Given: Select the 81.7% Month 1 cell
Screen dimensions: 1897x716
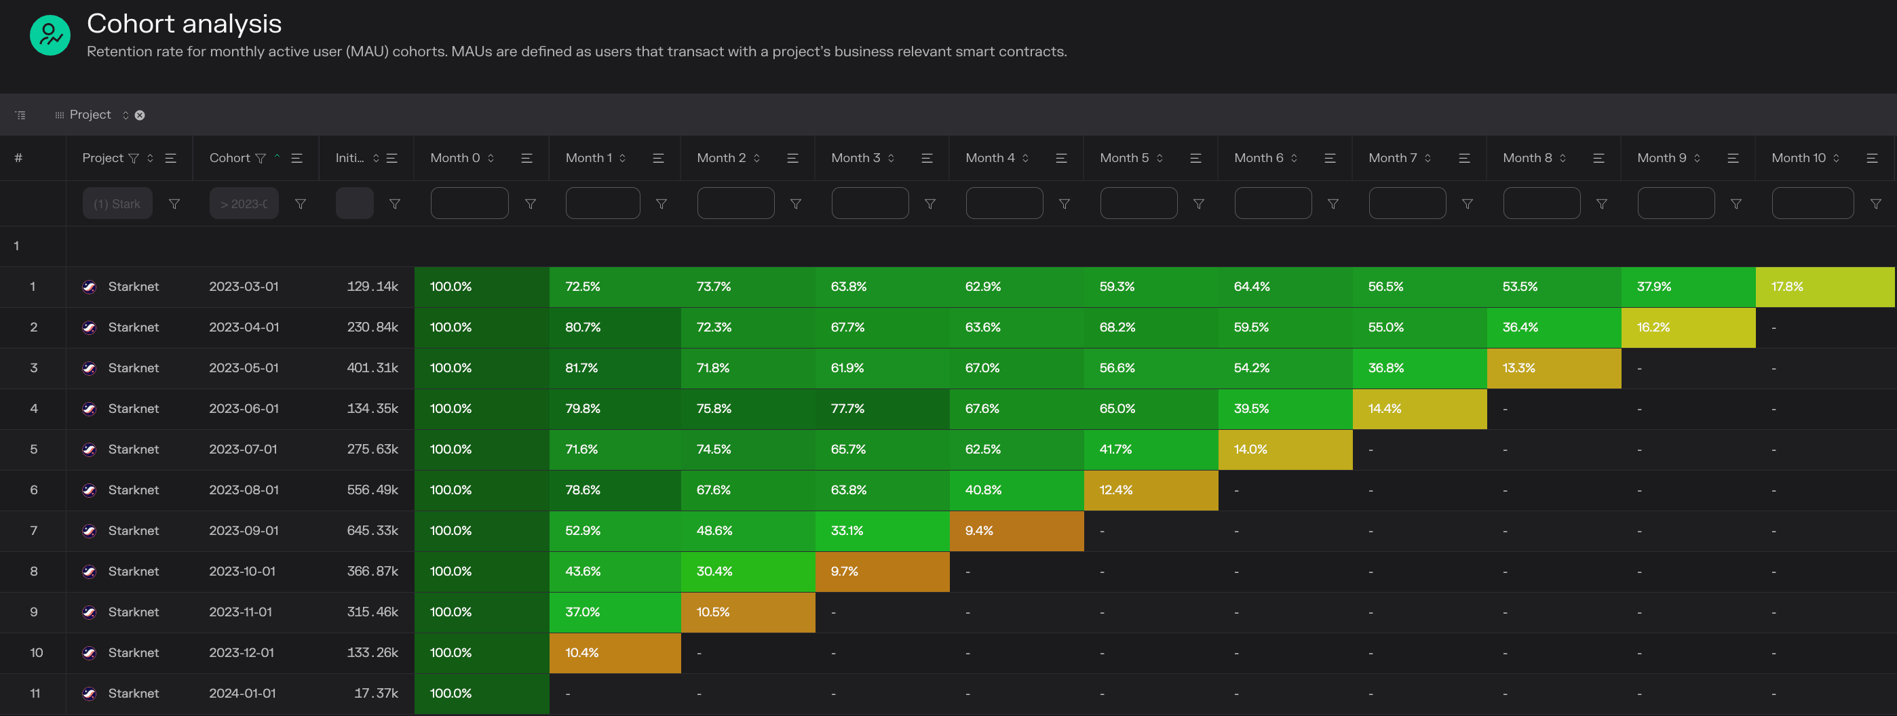Looking at the screenshot, I should 615,368.
